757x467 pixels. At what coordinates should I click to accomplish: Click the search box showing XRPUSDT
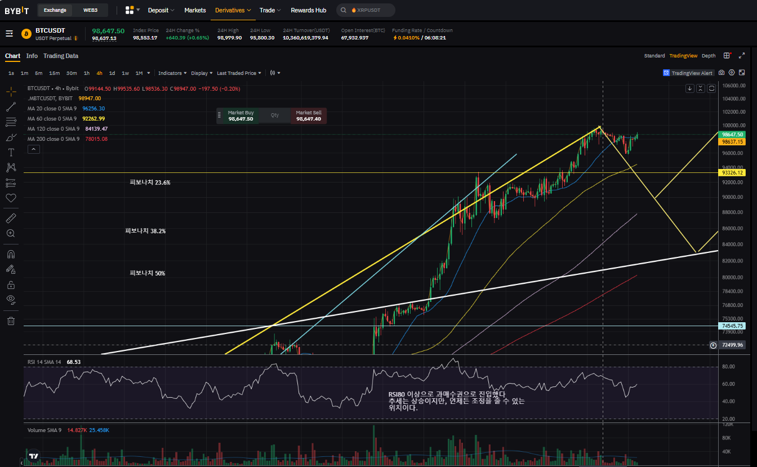(x=366, y=10)
